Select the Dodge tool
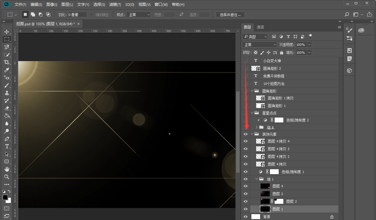Viewport: 376px width, 220px height. pos(6,131)
